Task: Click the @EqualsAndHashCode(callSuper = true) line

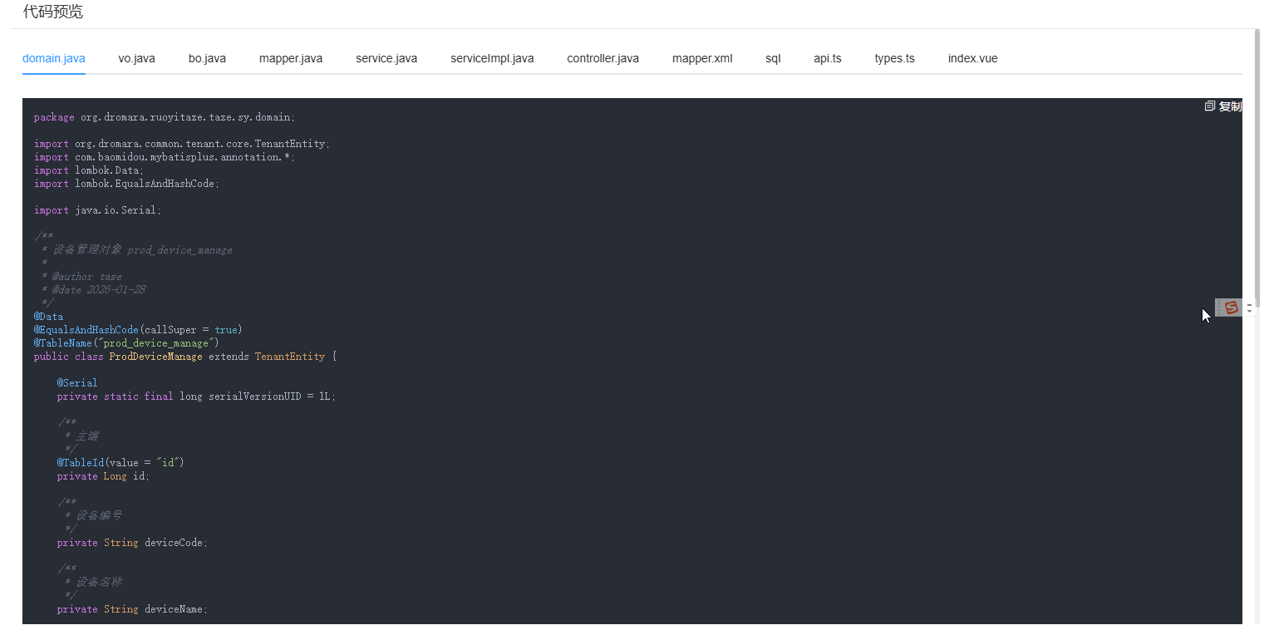Action: click(x=138, y=330)
